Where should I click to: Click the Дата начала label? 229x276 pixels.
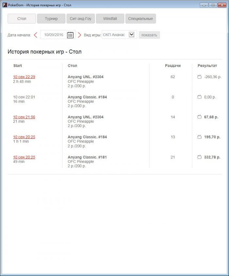(x=19, y=35)
